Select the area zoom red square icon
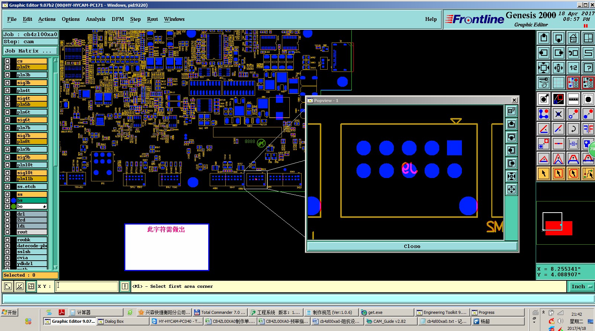 click(x=559, y=99)
